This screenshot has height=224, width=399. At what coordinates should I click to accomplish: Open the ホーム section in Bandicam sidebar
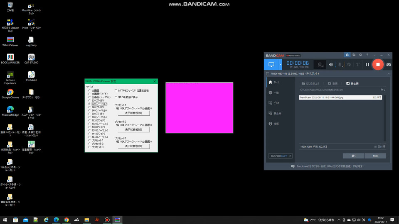tap(274, 82)
